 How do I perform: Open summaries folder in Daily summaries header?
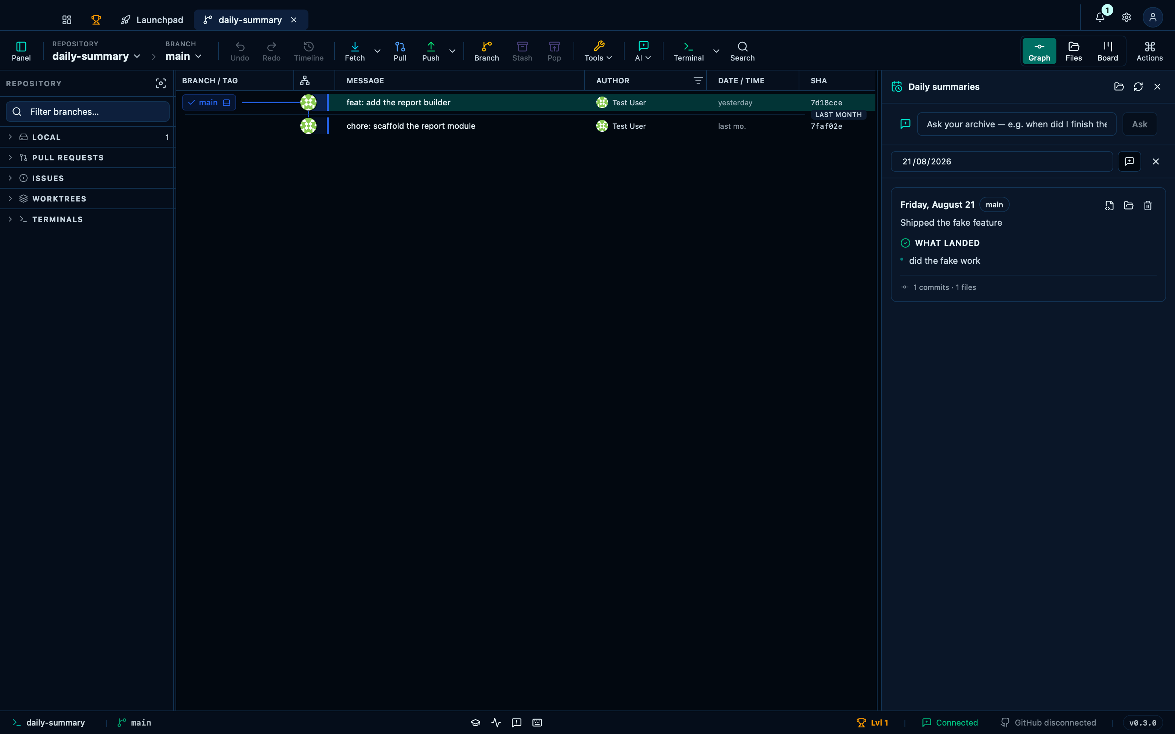1119,86
